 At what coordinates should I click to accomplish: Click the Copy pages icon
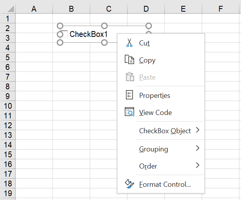(x=129, y=59)
